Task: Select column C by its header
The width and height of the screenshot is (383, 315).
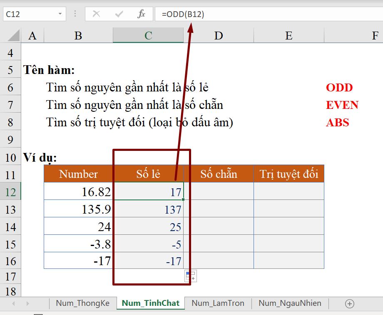Action: 148,35
